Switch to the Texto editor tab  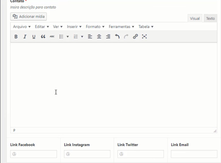[210, 18]
